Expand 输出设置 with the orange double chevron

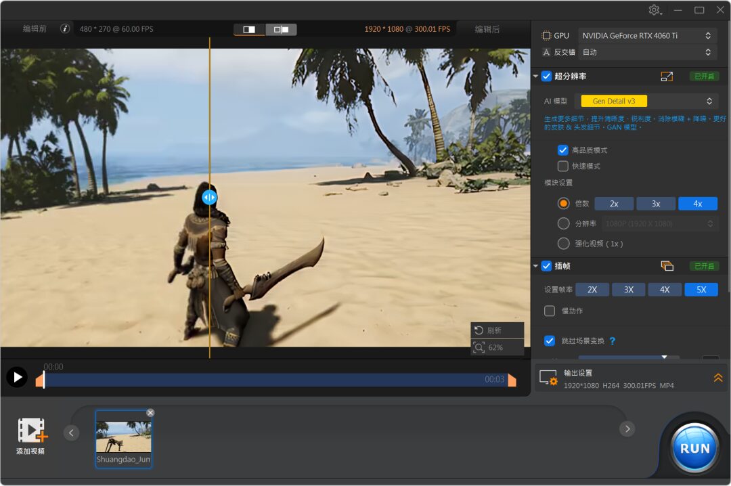718,378
